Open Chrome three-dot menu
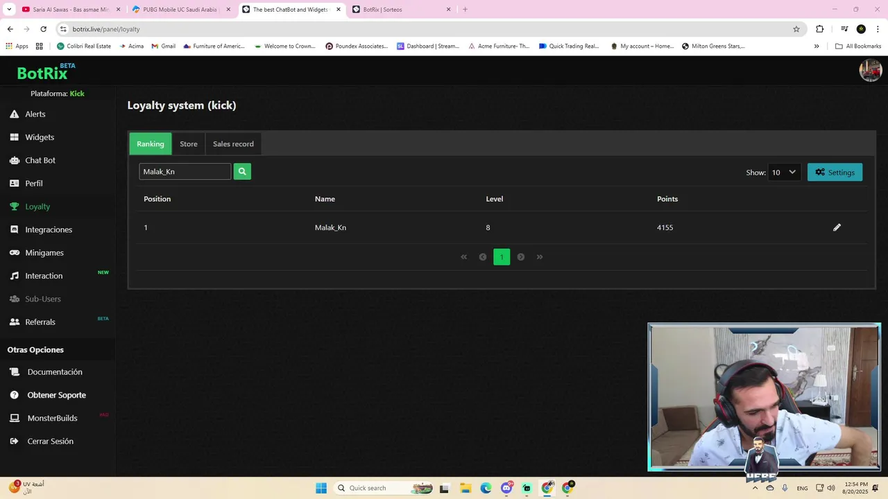The image size is (888, 499). pos(878,29)
